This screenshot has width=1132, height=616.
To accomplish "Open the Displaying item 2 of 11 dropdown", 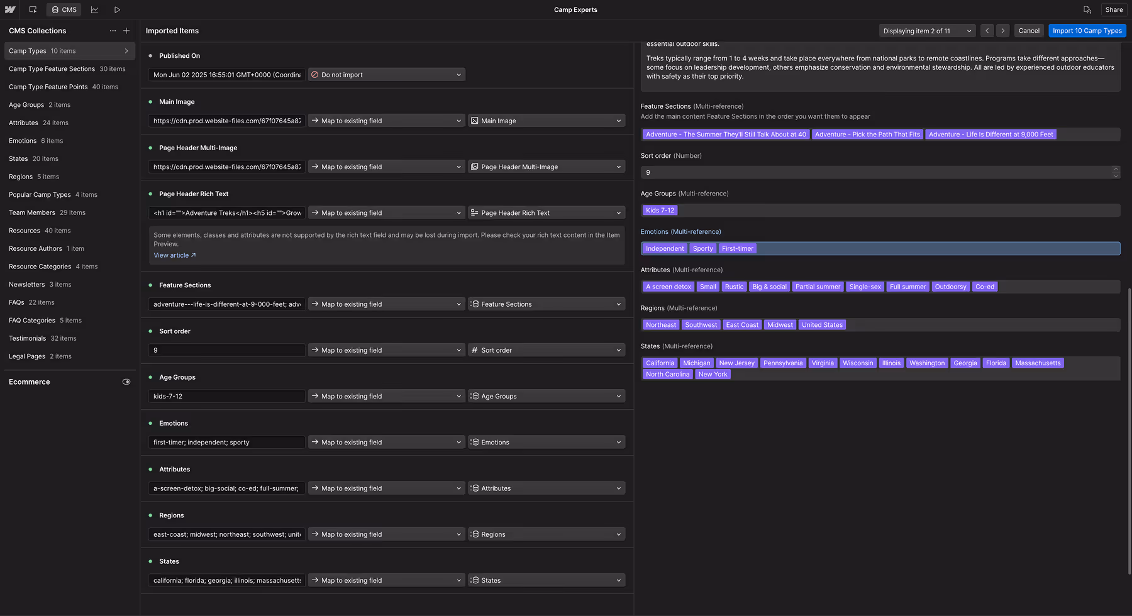I will [926, 30].
